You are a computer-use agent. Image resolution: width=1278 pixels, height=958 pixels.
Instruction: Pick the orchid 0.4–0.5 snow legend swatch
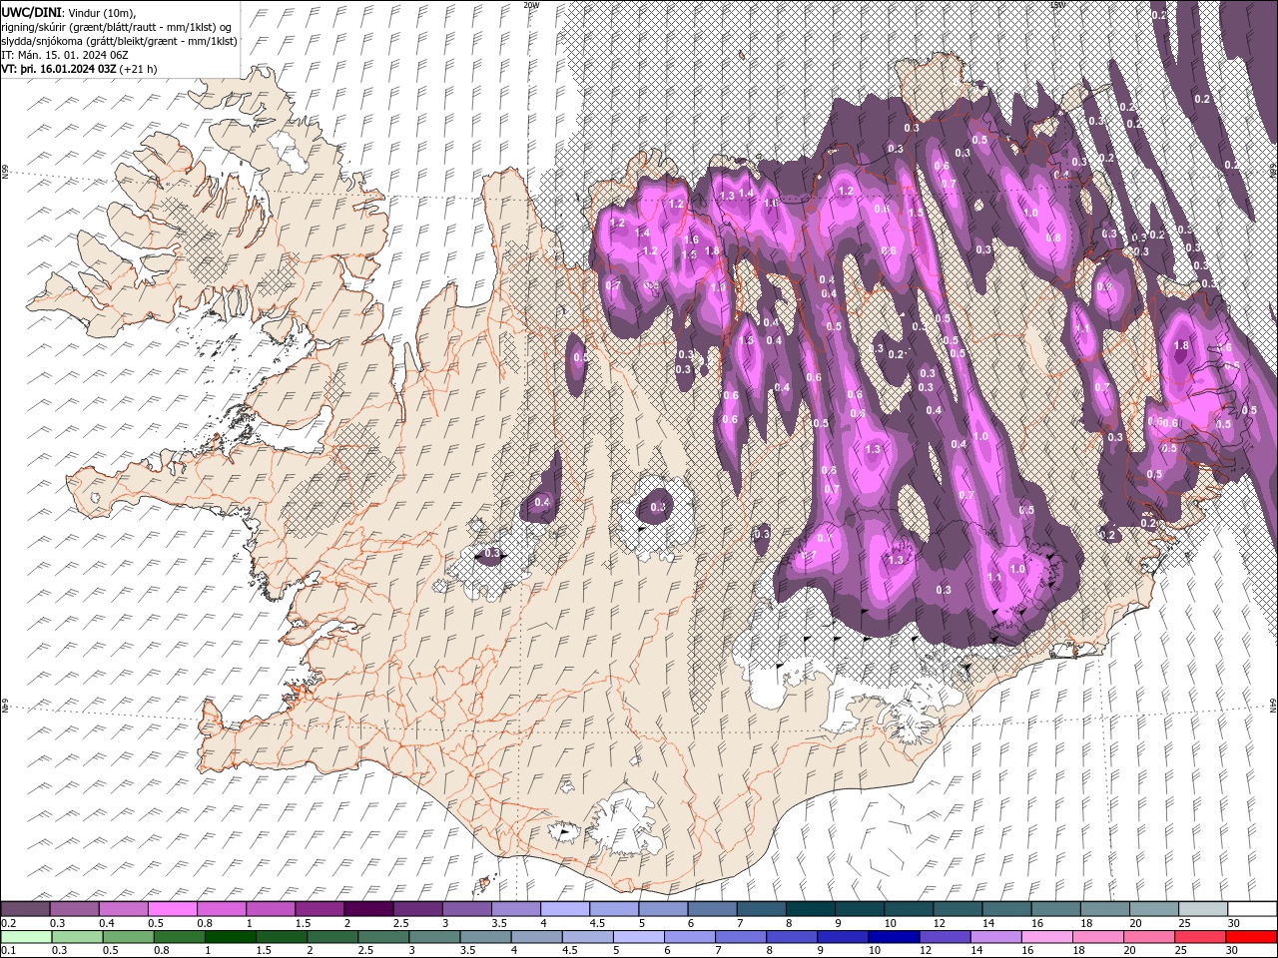click(124, 909)
